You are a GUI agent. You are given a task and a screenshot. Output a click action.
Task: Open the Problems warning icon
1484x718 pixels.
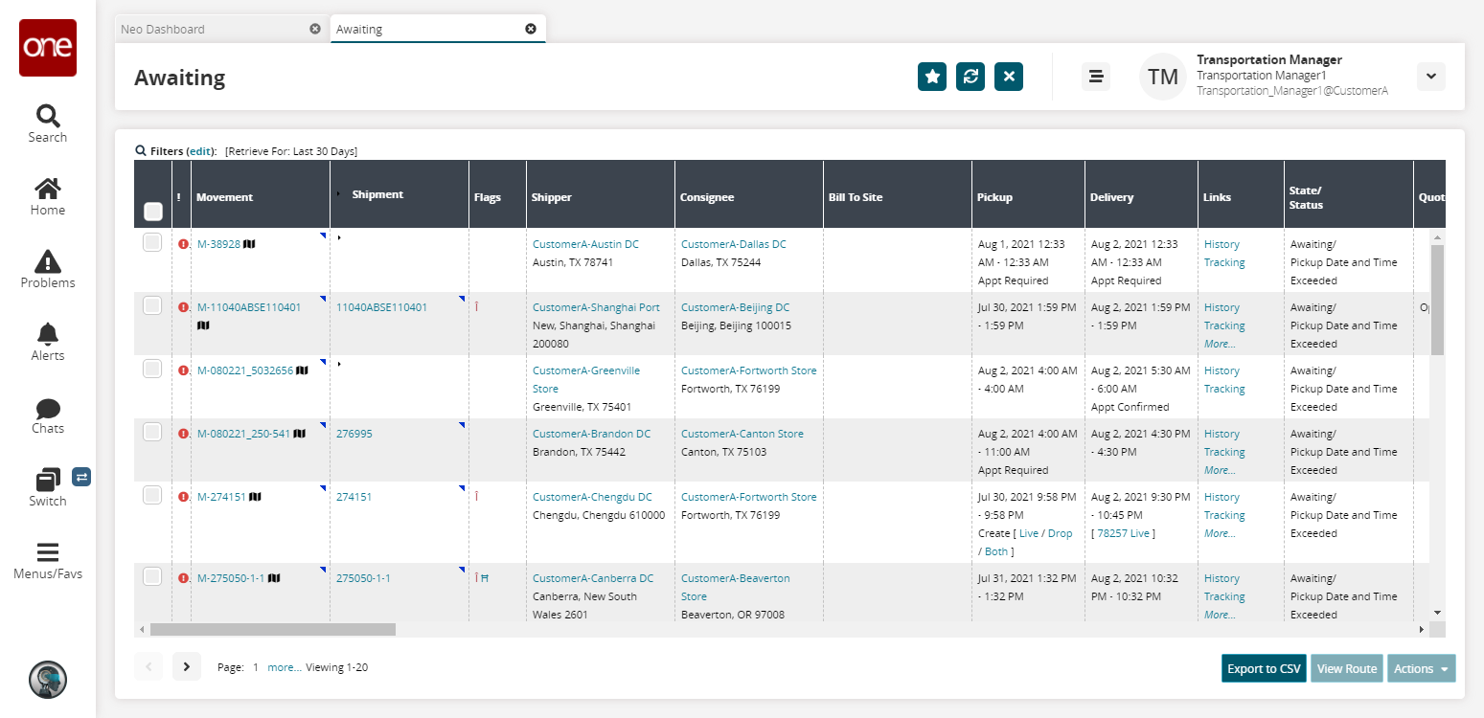(x=47, y=261)
